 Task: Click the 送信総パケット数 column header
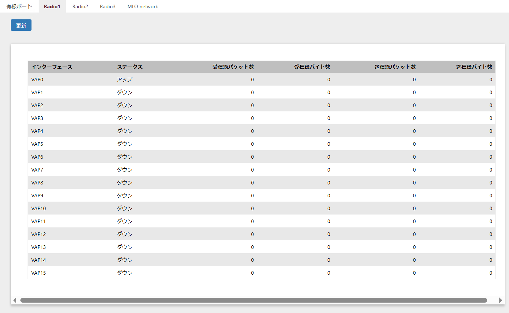coord(395,67)
